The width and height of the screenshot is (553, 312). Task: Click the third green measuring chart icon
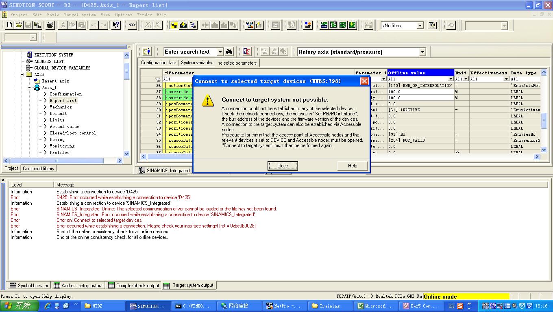click(343, 25)
